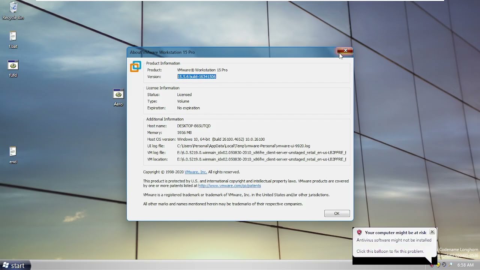The image size is (480, 270).
Task: Click 'Click this balloon to fix' message
Action: (x=390, y=251)
